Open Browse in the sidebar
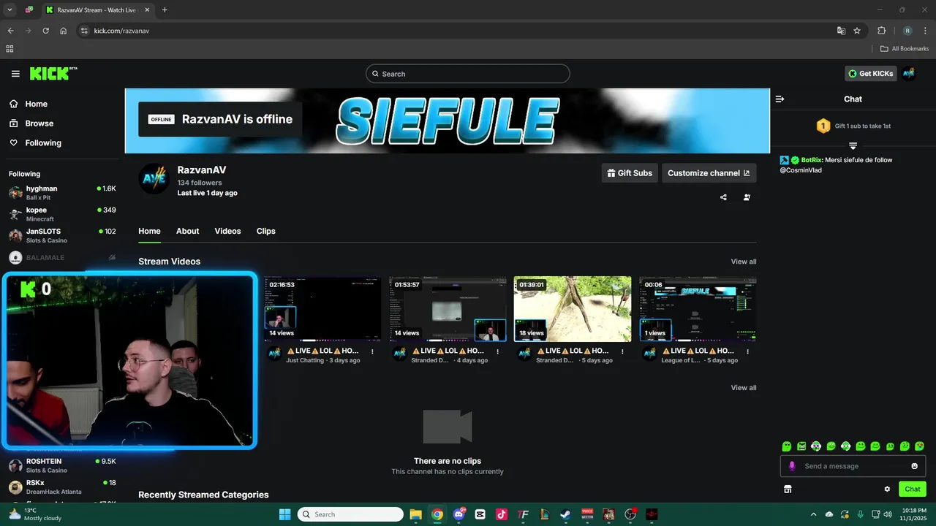The height and width of the screenshot is (526, 936). [39, 123]
